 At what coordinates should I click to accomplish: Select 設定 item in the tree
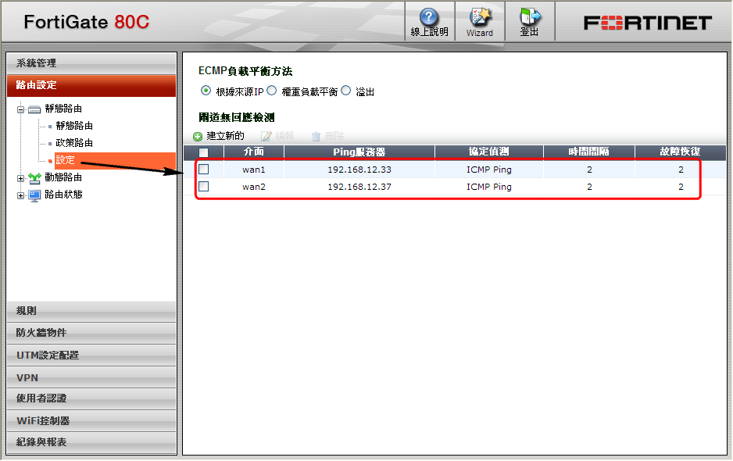[65, 160]
